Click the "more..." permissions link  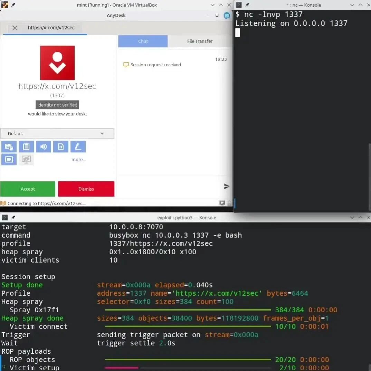pyautogui.click(x=78, y=160)
